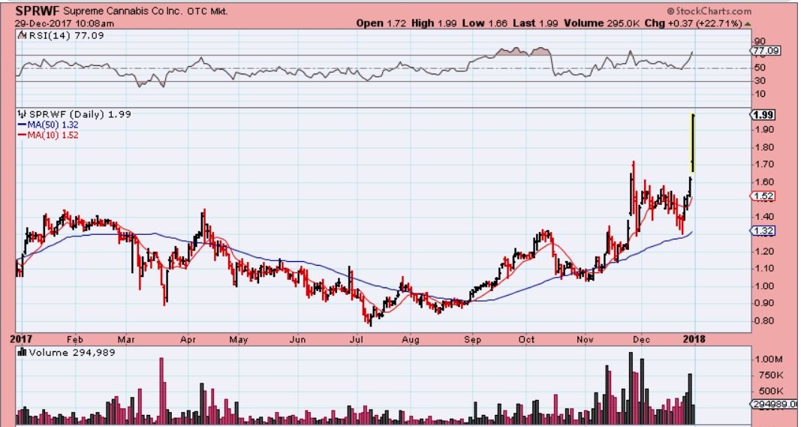Click the 1.52 MA(10) price tag
Viewport: 801px width, 427px height.
click(765, 196)
